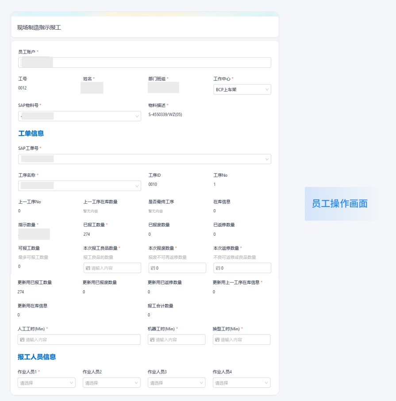
Task: Click the 现场制造指示报工 page title
Action: click(39, 27)
